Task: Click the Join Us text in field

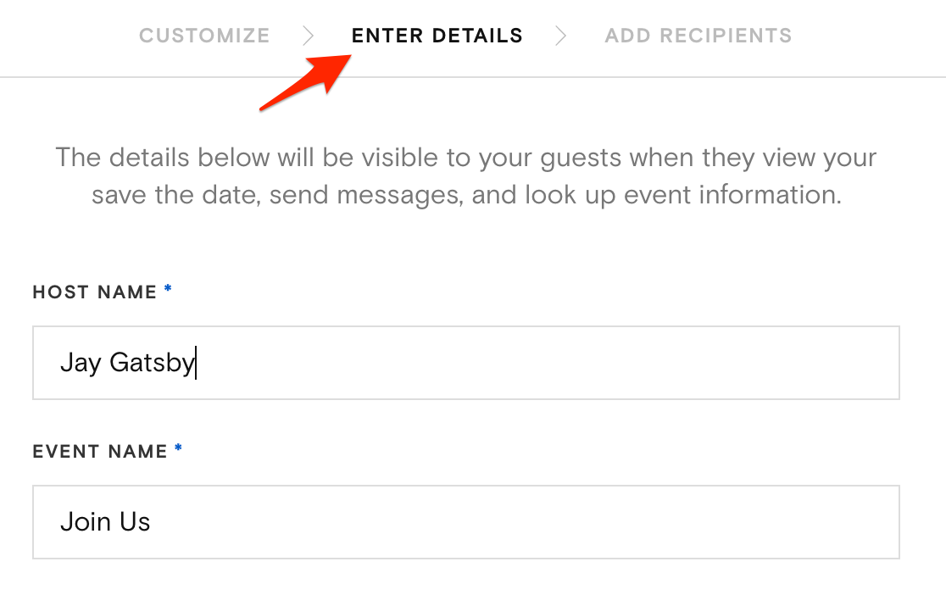Action: [105, 521]
